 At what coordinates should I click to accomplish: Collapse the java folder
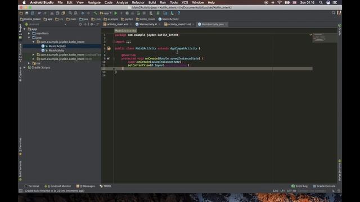point(29,38)
